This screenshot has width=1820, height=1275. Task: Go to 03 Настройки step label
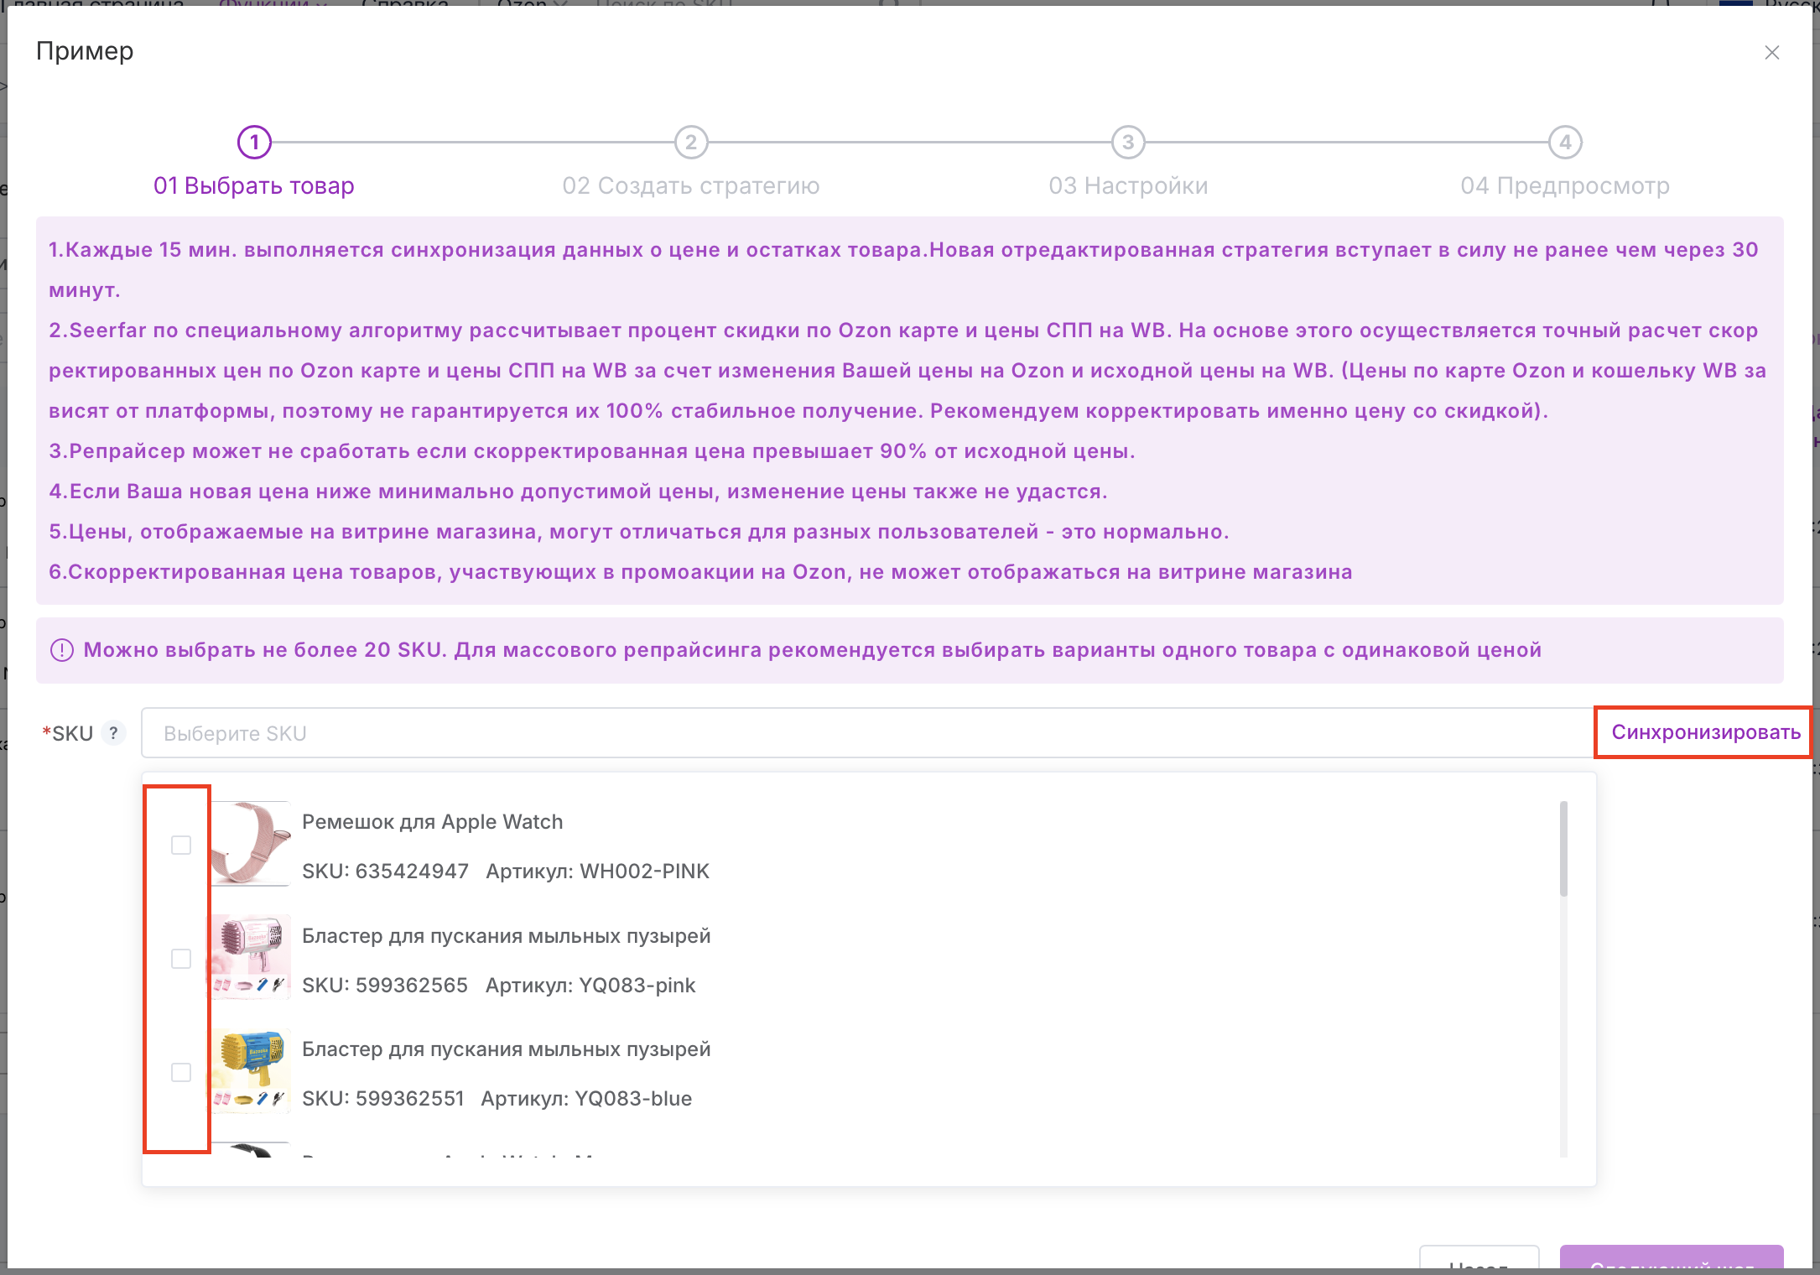1128,185
